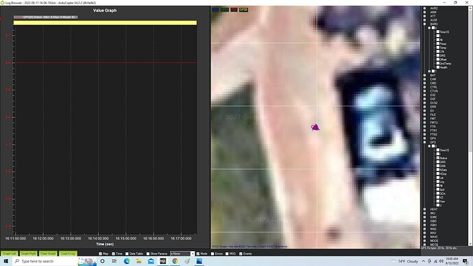Open File Explorer in the taskbar
This screenshot has height=266, width=473.
point(138,261)
